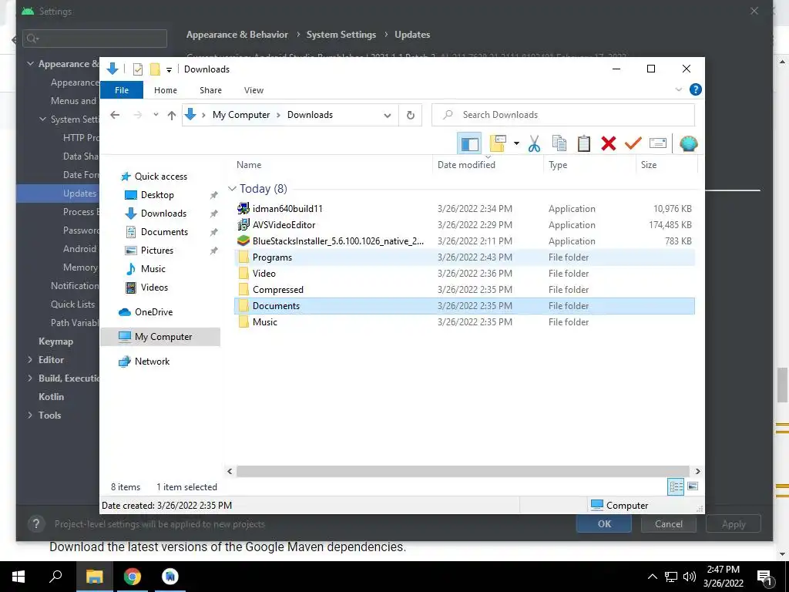
Task: Select the idman640build11 file
Action: coord(465,209)
